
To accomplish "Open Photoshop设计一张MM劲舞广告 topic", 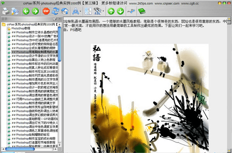I will click(x=35, y=36).
